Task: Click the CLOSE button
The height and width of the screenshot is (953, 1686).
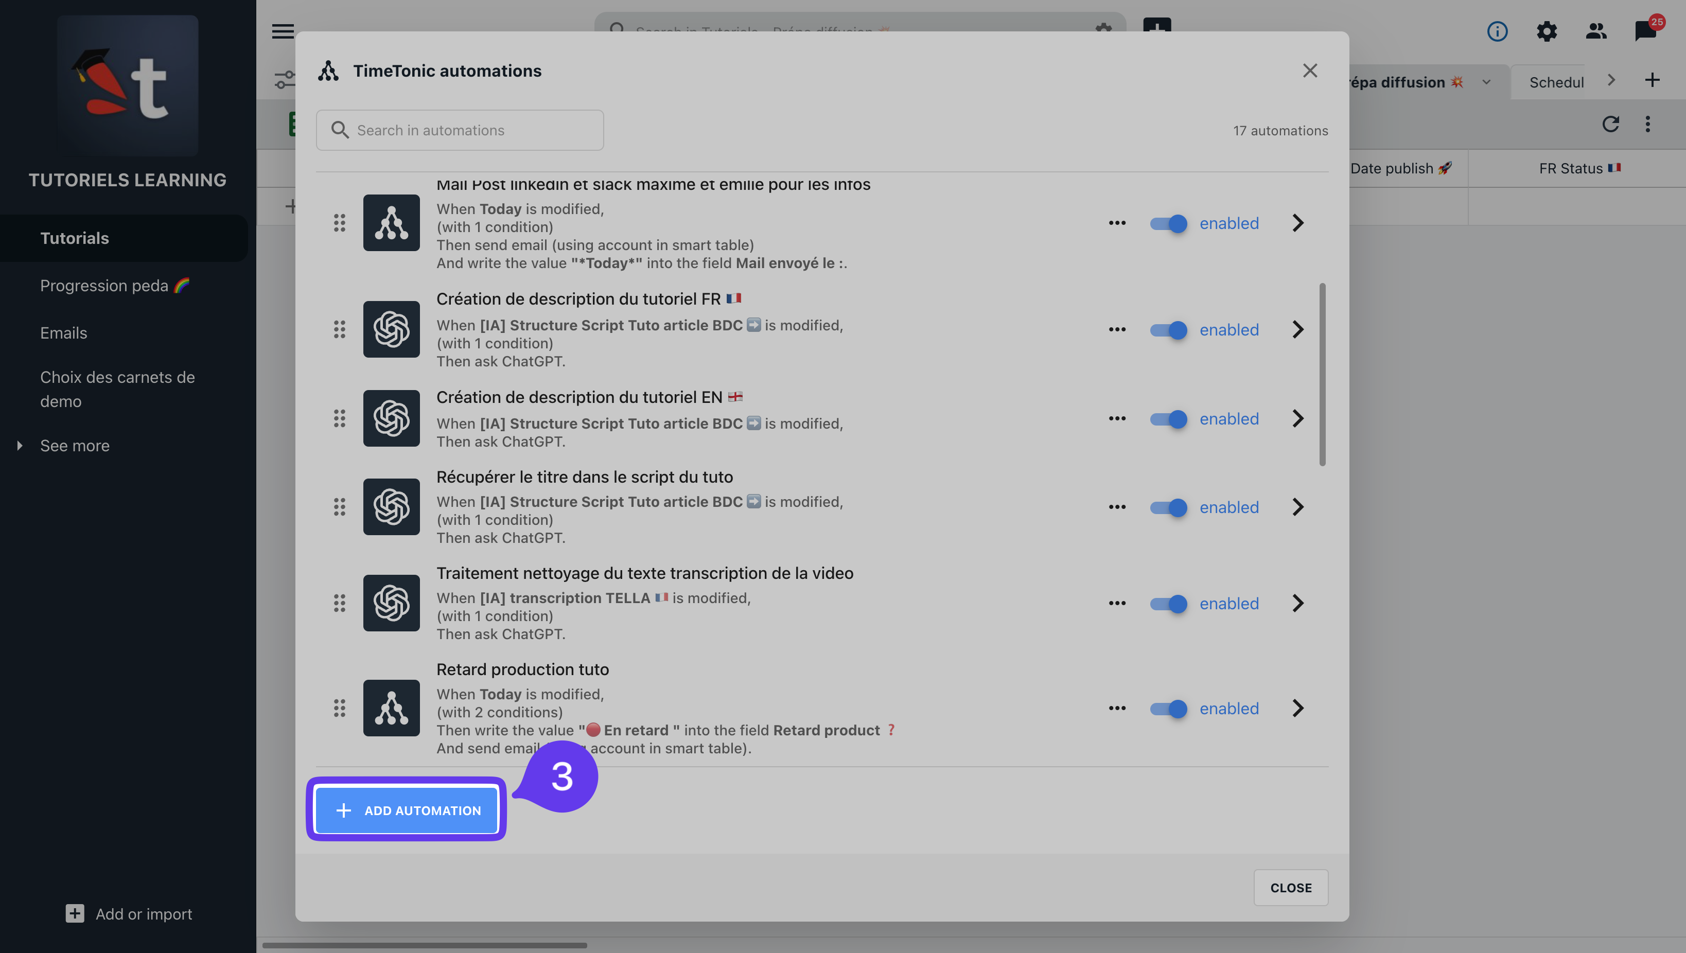Action: 1290,888
